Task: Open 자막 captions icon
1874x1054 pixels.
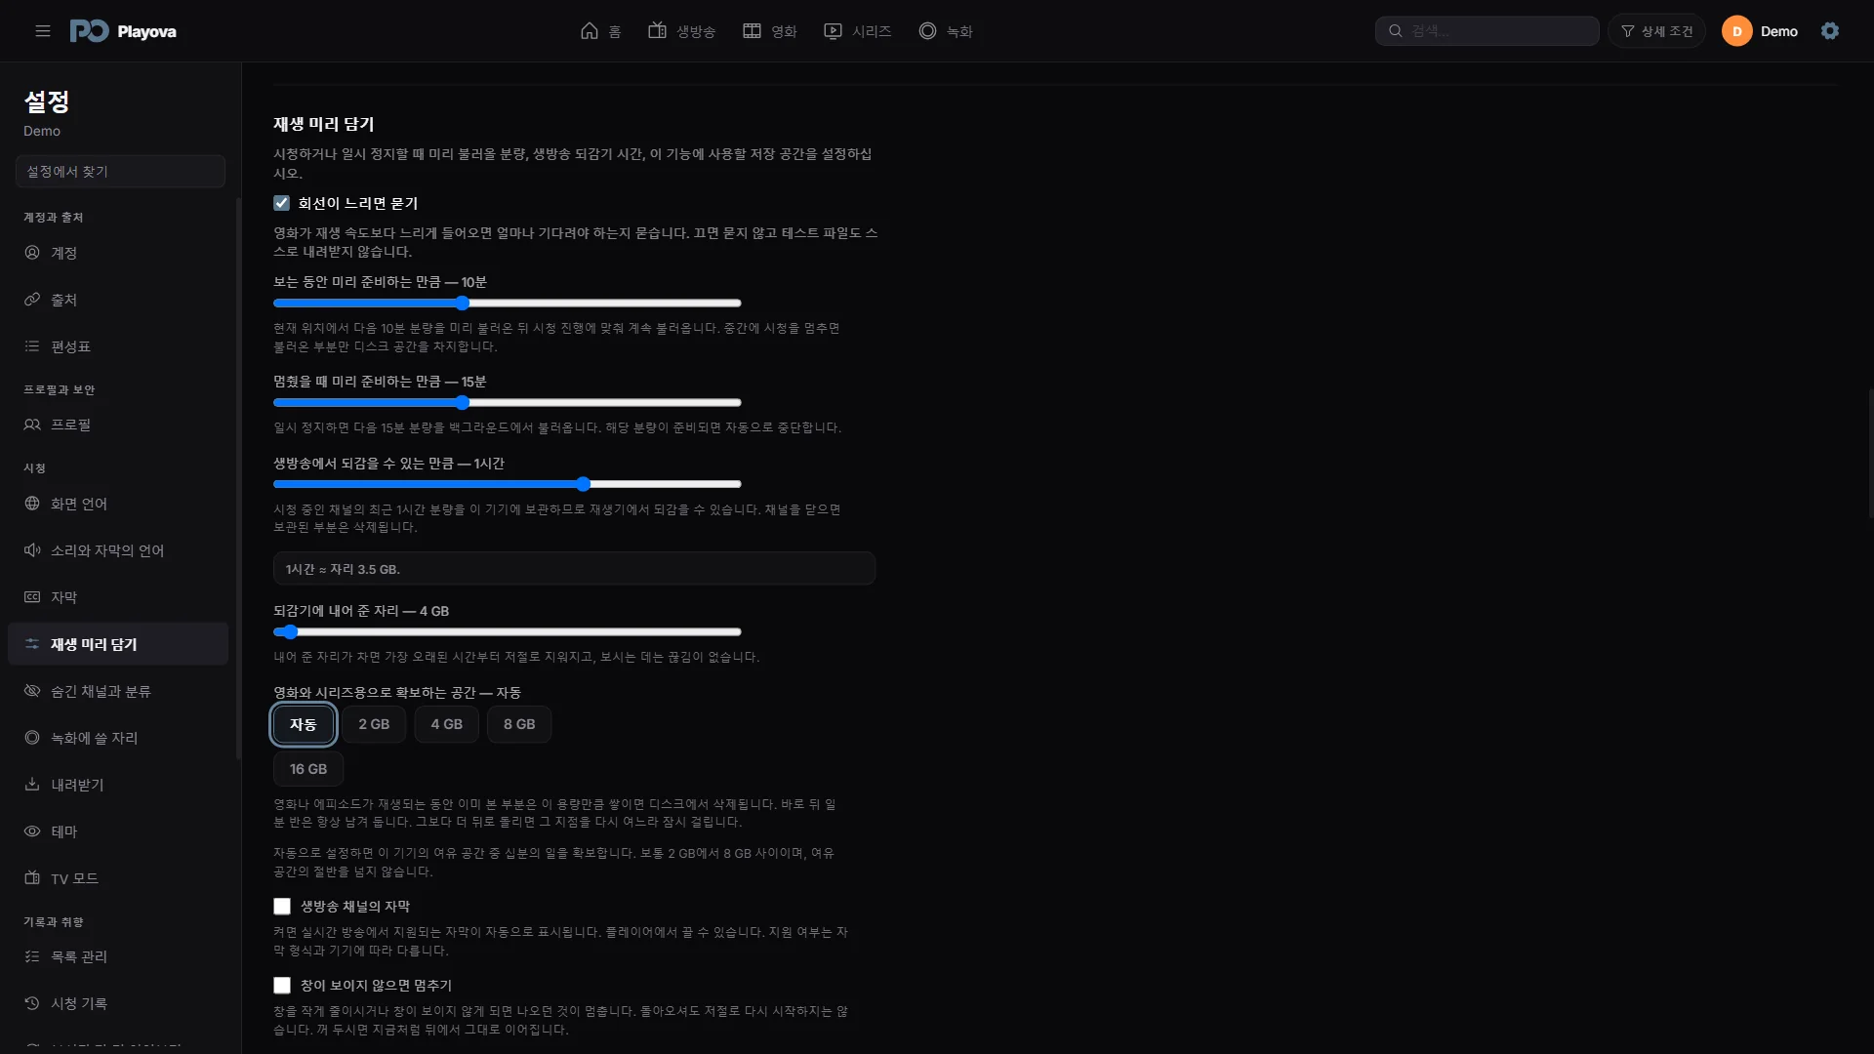Action: pyautogui.click(x=32, y=597)
